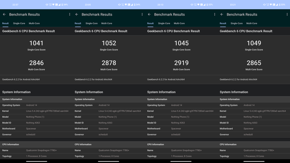Click Geekbench 6.2.2 for Android AArch64 below 2919
The image size is (290, 163).
click(x=166, y=79)
